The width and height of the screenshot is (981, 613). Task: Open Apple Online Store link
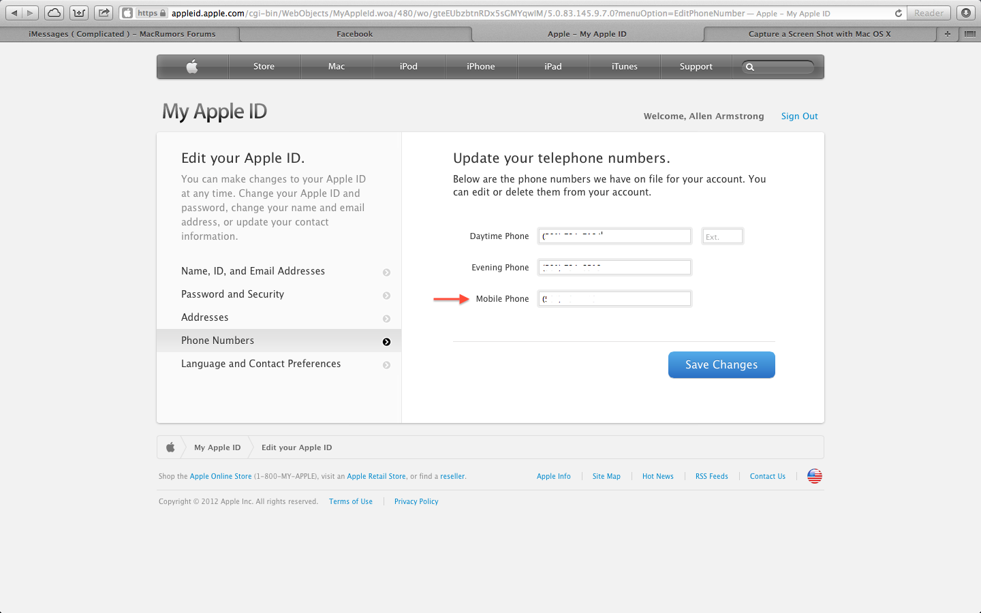point(221,476)
